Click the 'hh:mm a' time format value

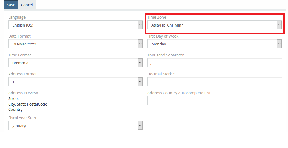pyautogui.click(x=20, y=63)
